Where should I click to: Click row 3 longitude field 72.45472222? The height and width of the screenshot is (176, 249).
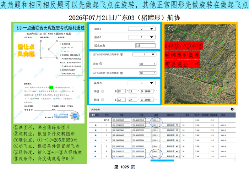141,136
